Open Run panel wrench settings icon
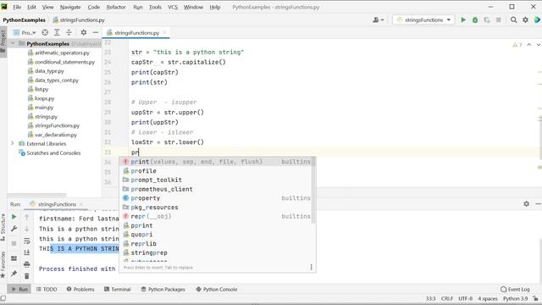This screenshot has height=305, width=542. 14,229
